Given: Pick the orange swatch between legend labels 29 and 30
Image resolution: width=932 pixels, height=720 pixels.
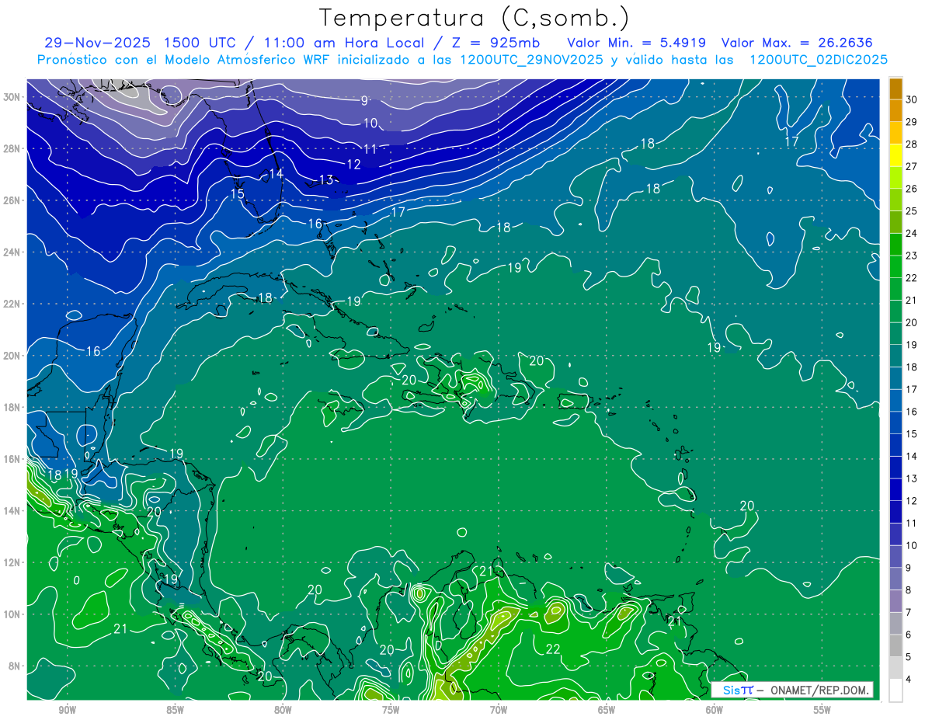Looking at the screenshot, I should coord(896,111).
